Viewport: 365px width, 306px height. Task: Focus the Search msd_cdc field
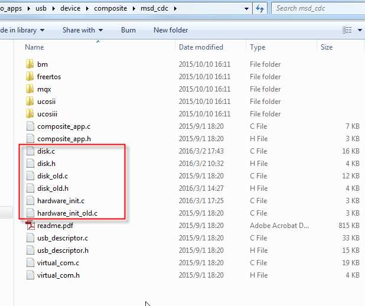318,8
